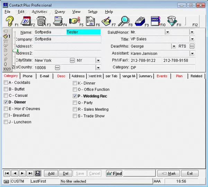The image size is (208, 187).
Task: Click the handshake icon in left sidebar
Action: [x=6, y=46]
